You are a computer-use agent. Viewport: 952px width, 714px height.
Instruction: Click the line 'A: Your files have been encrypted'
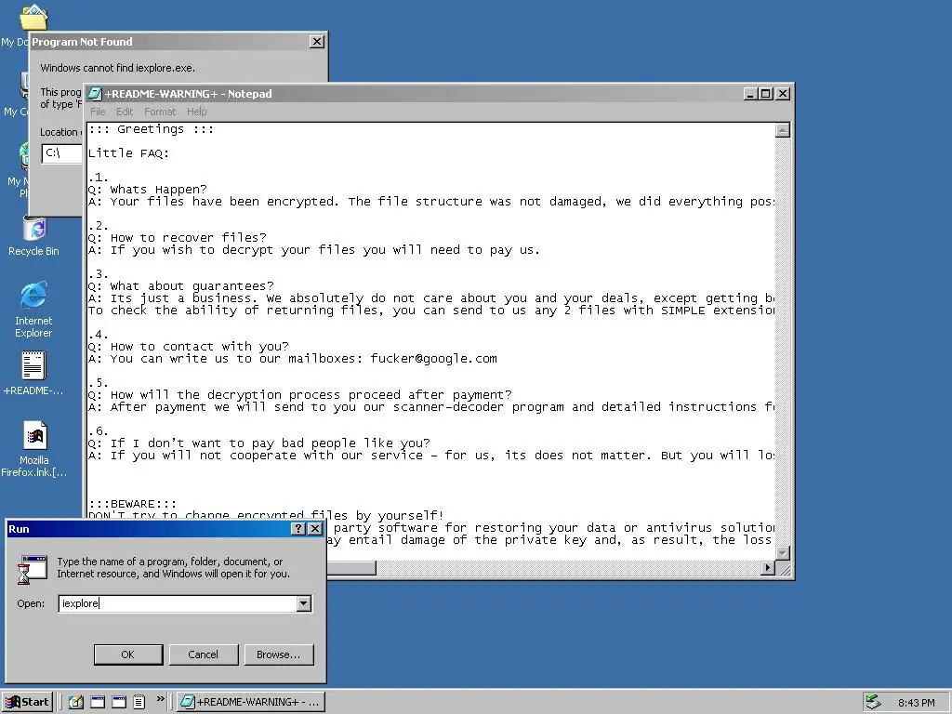point(431,202)
